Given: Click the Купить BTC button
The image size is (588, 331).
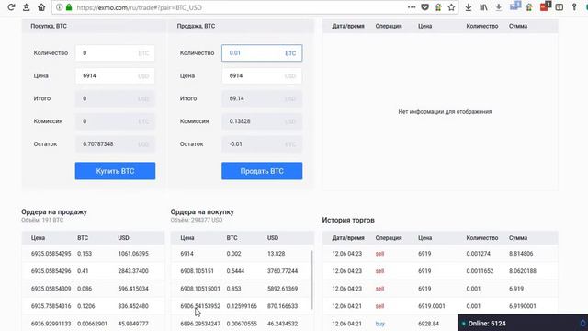Looking at the screenshot, I should pos(115,171).
